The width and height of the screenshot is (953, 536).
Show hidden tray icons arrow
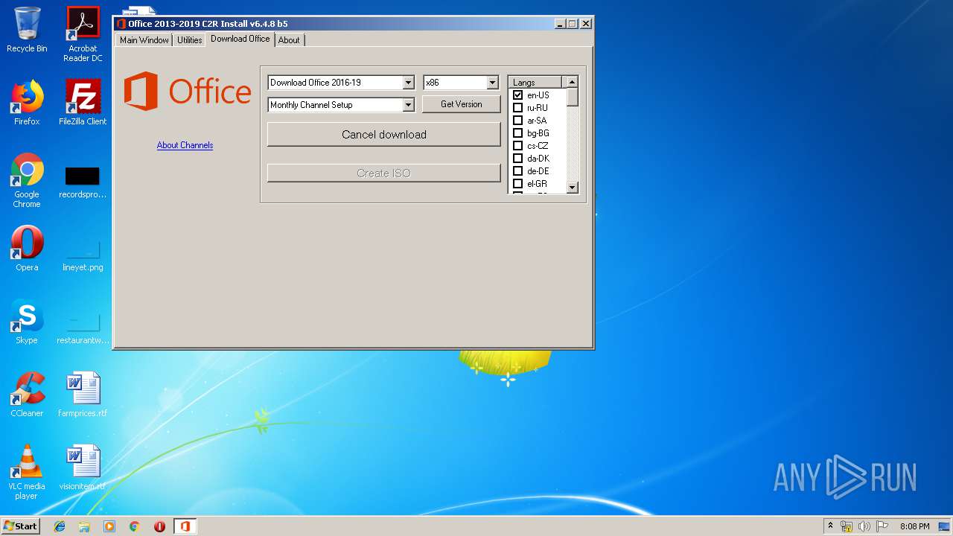point(830,526)
